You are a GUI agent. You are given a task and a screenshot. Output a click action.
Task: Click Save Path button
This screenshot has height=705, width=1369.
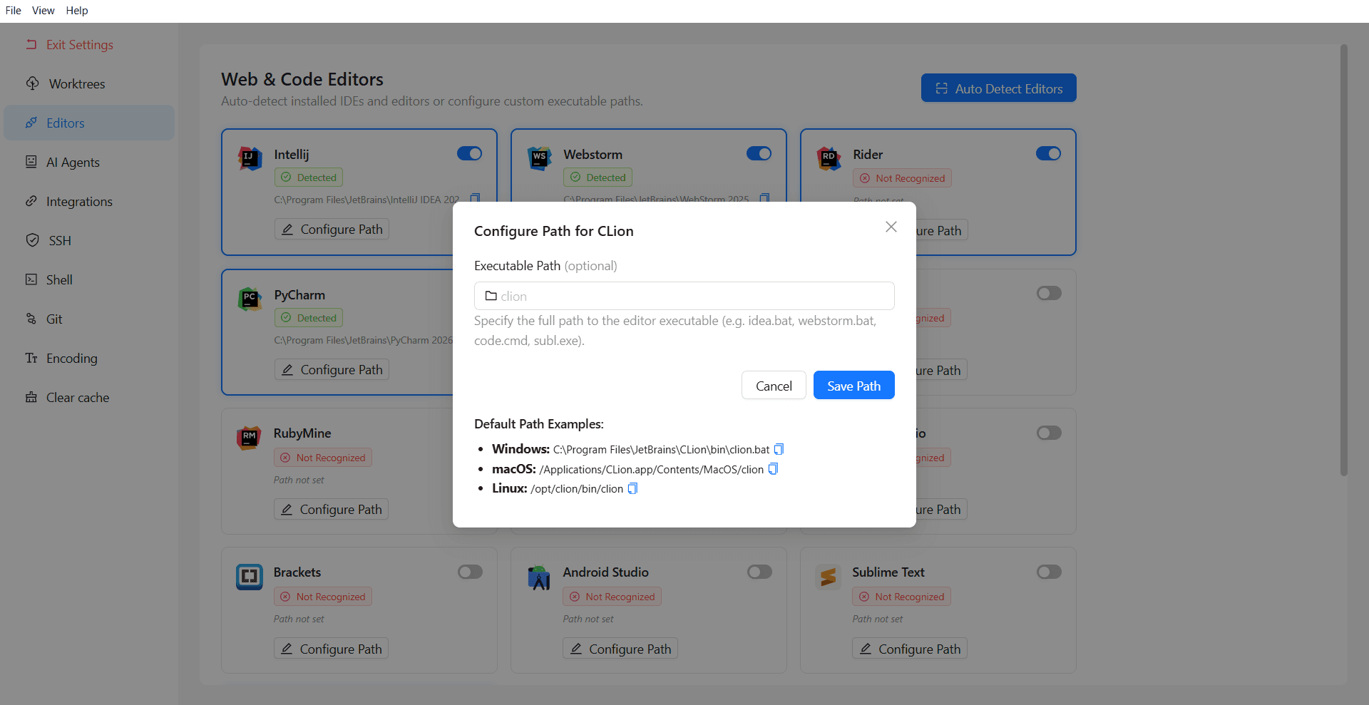click(x=853, y=386)
